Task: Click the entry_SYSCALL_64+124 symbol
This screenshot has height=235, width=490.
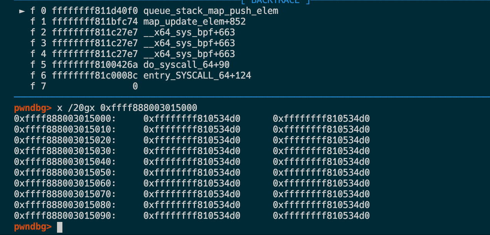Action: click(x=197, y=76)
